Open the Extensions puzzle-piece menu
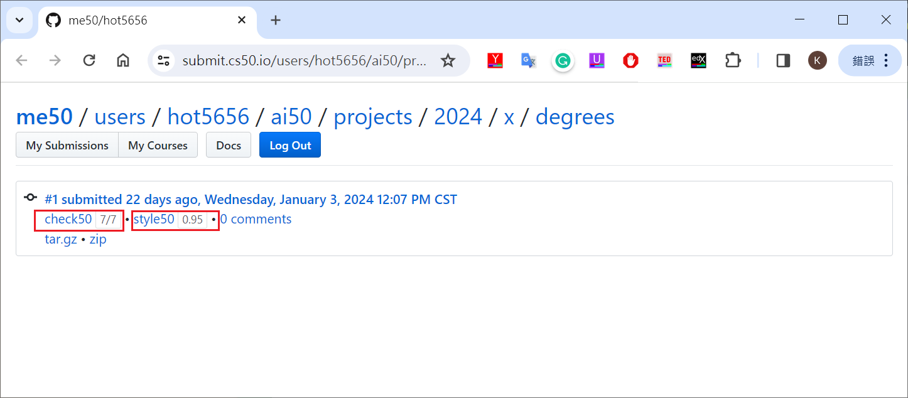Screen dimensions: 908x398 pos(732,60)
